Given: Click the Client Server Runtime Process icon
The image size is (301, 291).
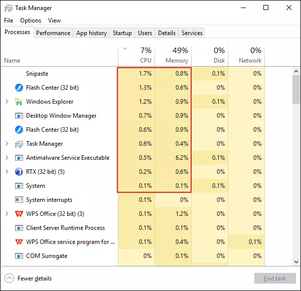Looking at the screenshot, I should 19,228.
